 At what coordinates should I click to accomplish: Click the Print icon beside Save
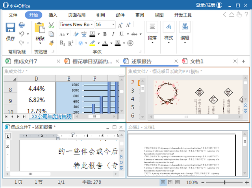(x=22, y=25)
